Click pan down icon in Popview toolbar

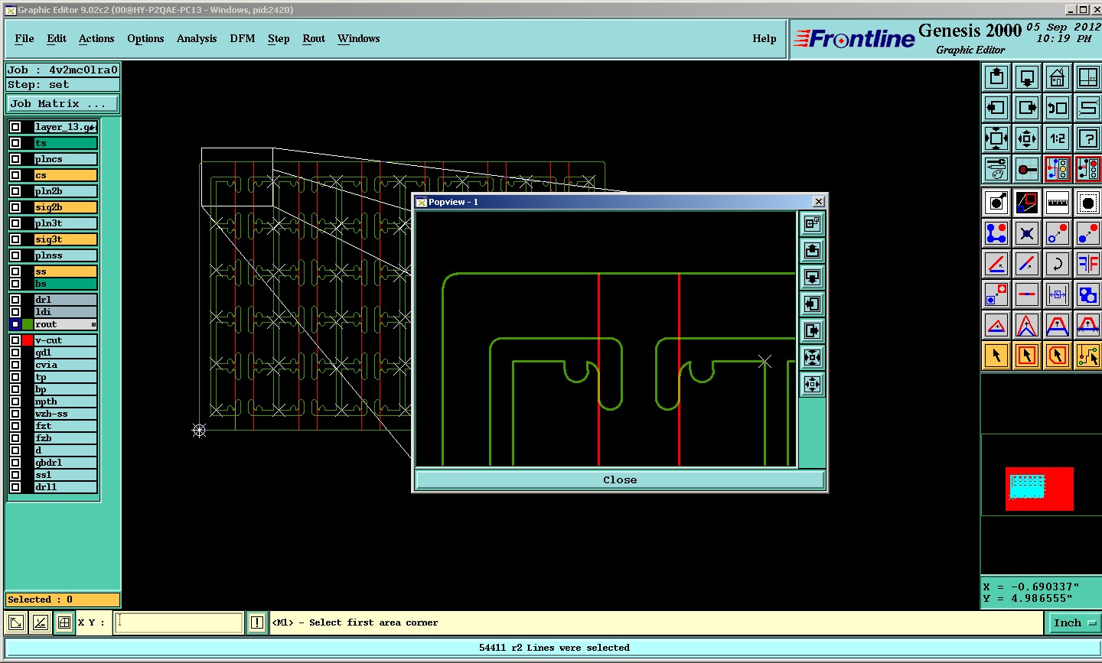click(812, 277)
